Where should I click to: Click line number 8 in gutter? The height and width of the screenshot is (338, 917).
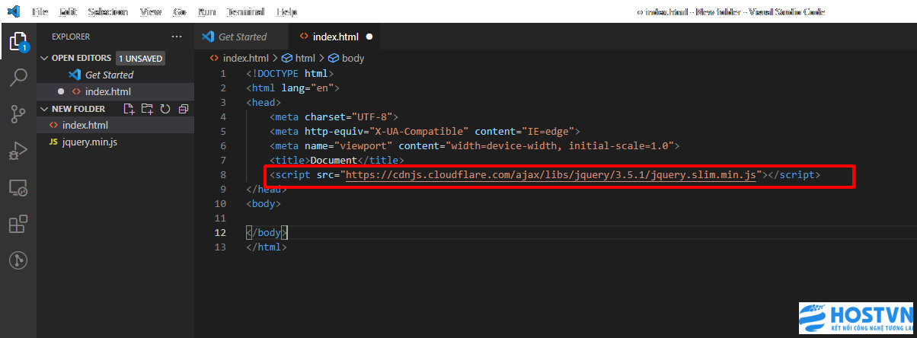[222, 175]
